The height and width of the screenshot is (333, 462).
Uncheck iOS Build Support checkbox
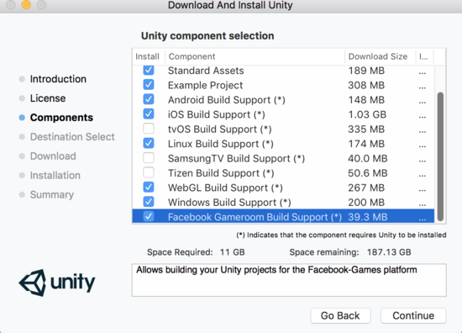149,114
